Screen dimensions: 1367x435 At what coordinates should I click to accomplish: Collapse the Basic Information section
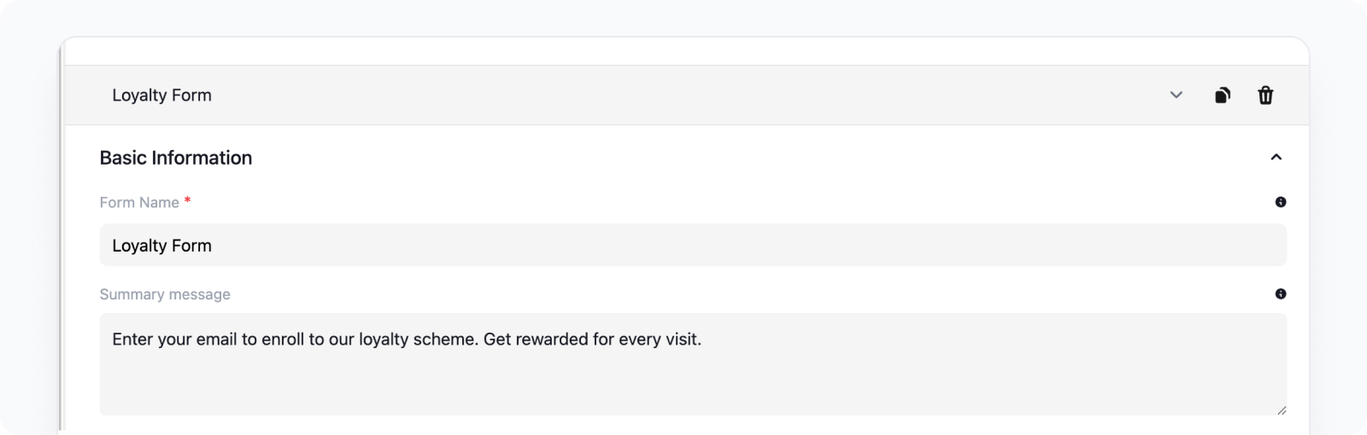1276,157
